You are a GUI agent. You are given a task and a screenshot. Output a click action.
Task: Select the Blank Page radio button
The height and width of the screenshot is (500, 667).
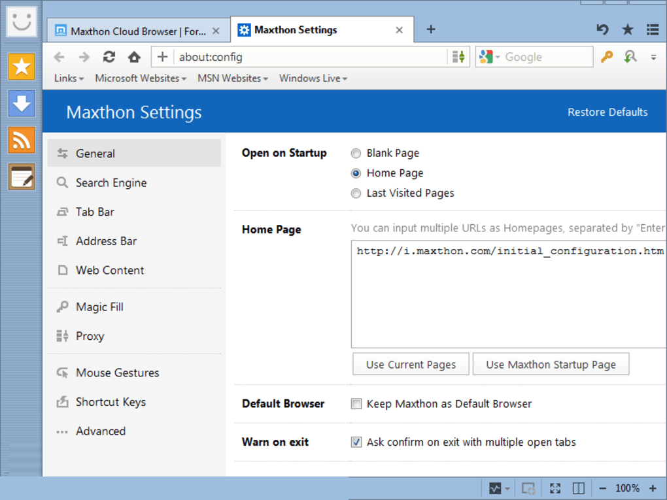tap(356, 153)
